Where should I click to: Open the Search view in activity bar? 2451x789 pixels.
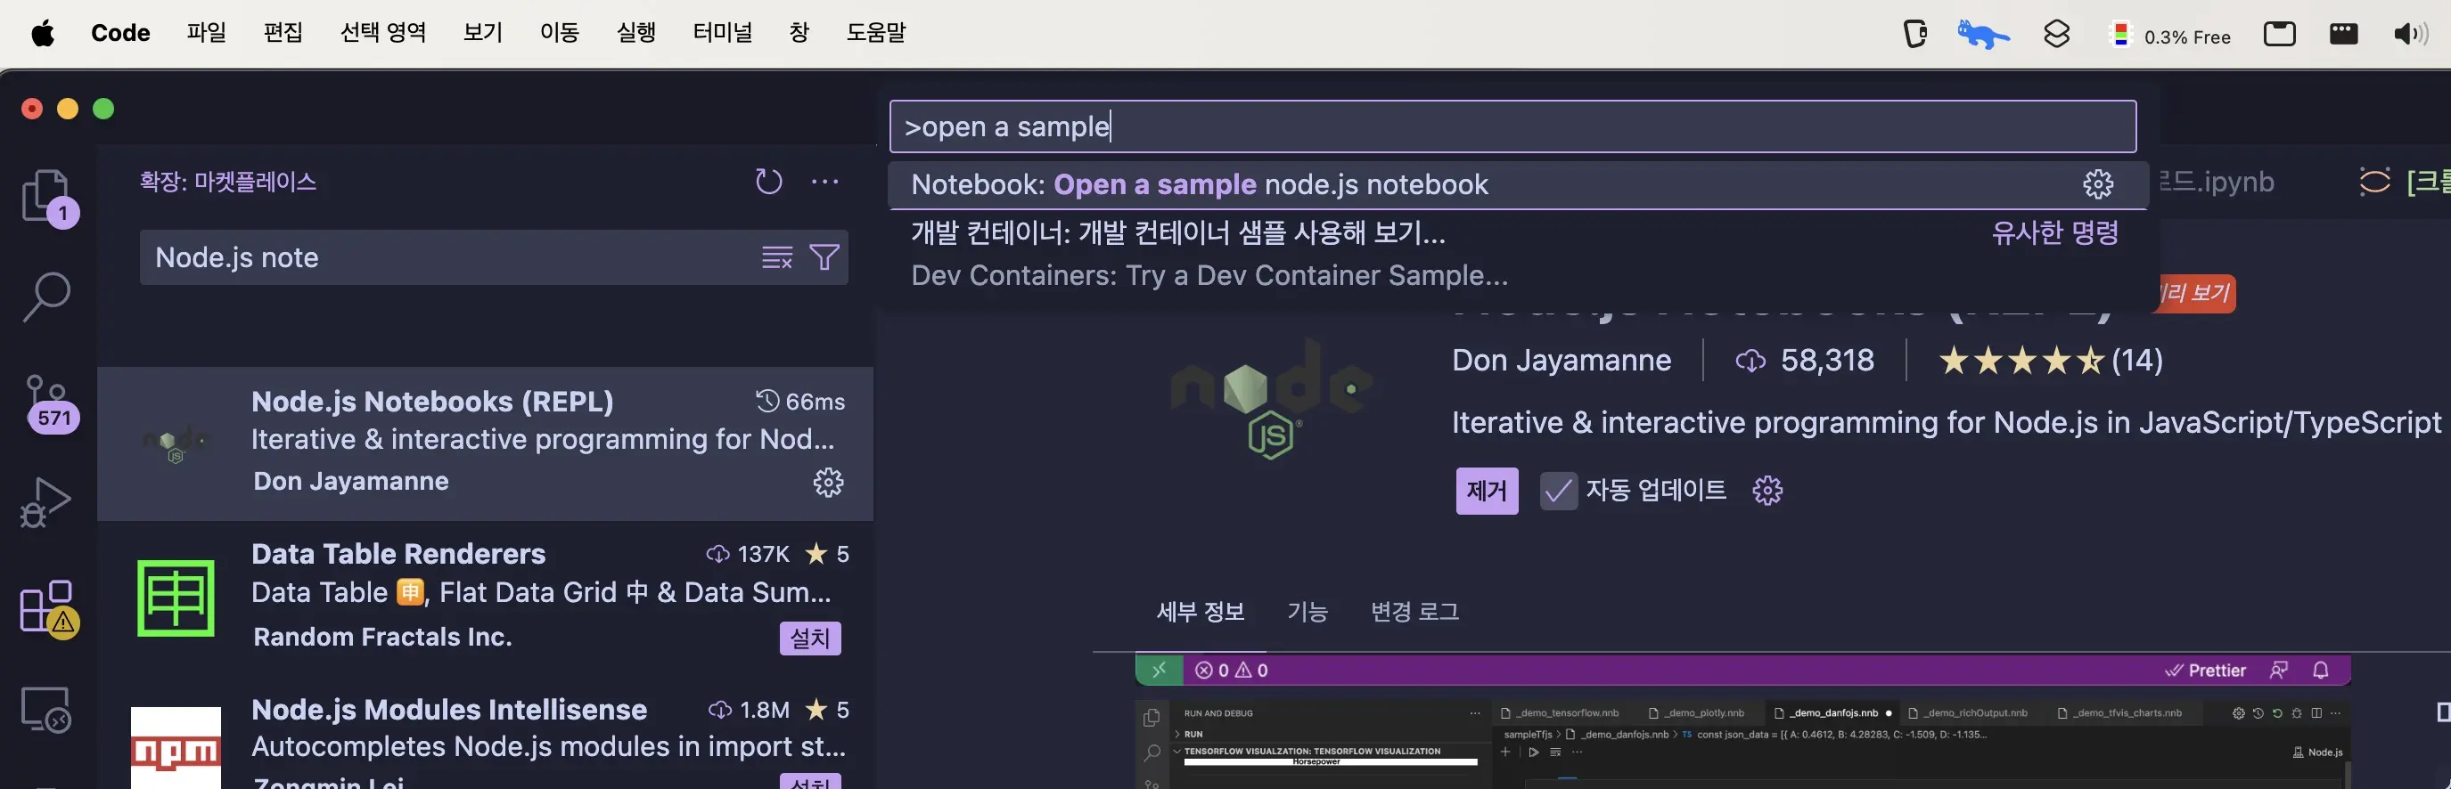[45, 297]
